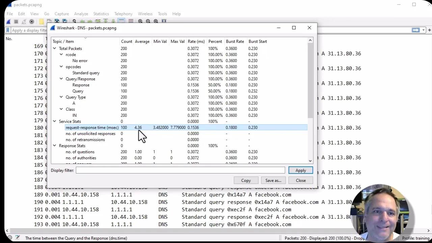
Task: Click the magnifying glass find packet icon
Action: click(75, 21)
